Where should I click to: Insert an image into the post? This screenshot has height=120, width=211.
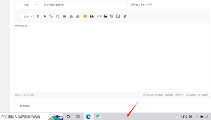tap(105, 16)
